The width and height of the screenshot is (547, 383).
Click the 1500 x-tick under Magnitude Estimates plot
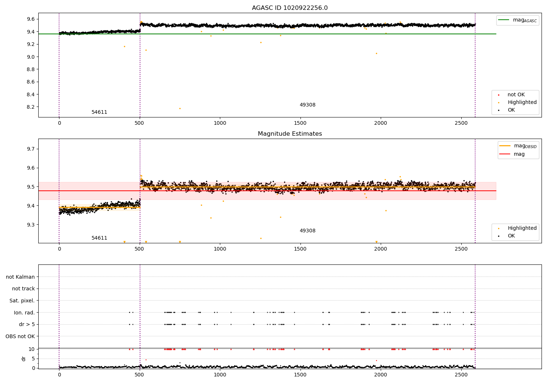(x=300, y=249)
